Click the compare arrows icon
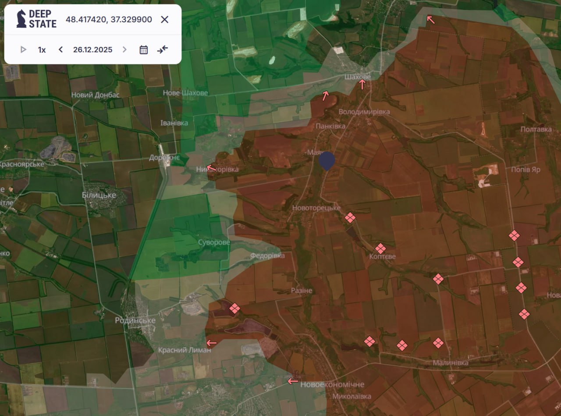The width and height of the screenshot is (561, 416). coord(163,50)
